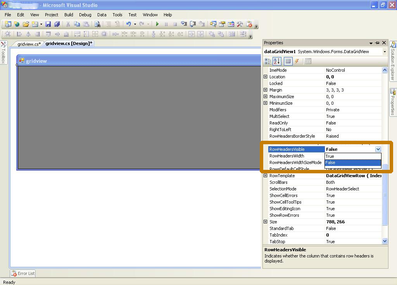This screenshot has width=397, height=285.
Task: Select the ScrollBars property row
Action: pyautogui.click(x=287, y=182)
